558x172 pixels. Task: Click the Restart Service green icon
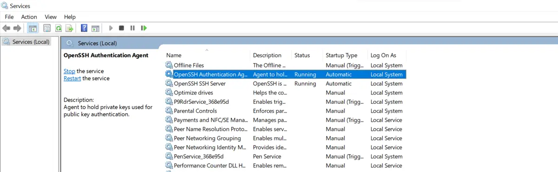click(144, 28)
